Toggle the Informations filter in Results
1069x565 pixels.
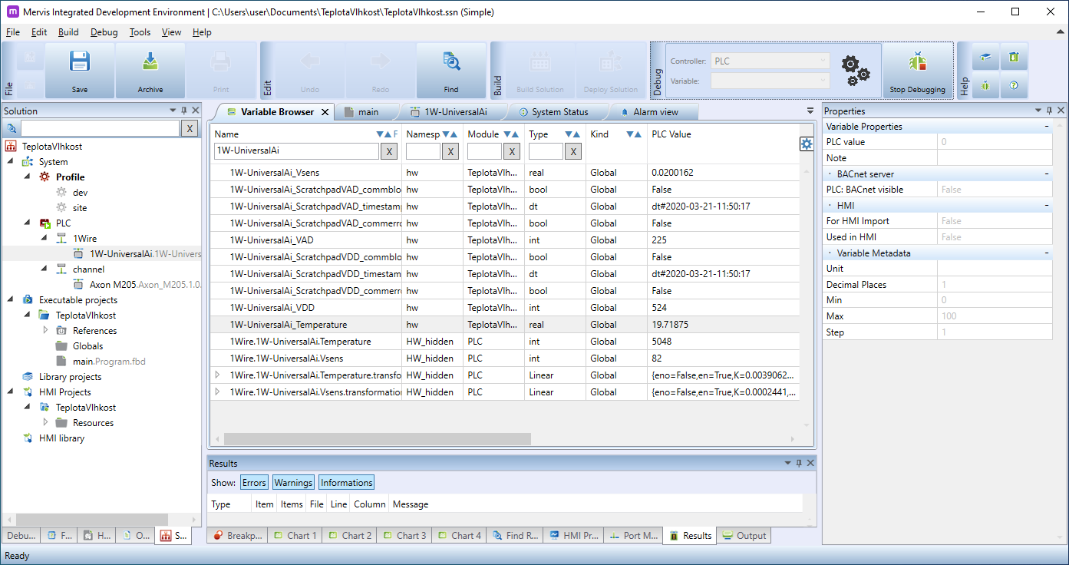tap(346, 483)
